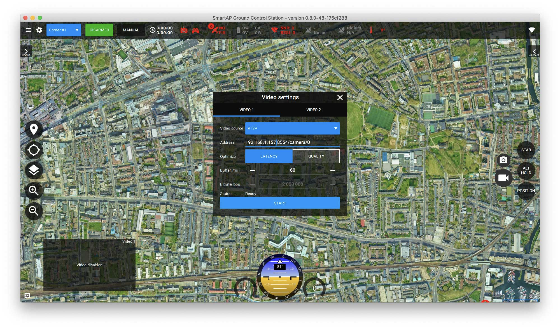
Task: Click the battery level icon
Action: 238,30
